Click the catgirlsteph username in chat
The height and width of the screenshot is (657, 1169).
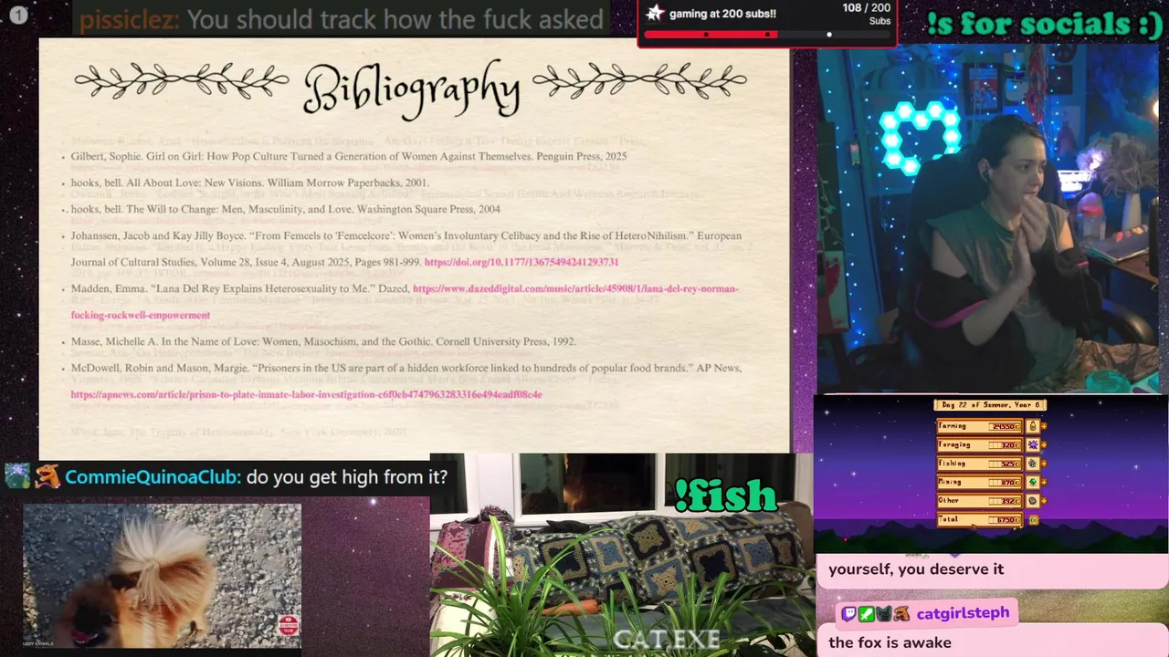point(963,613)
